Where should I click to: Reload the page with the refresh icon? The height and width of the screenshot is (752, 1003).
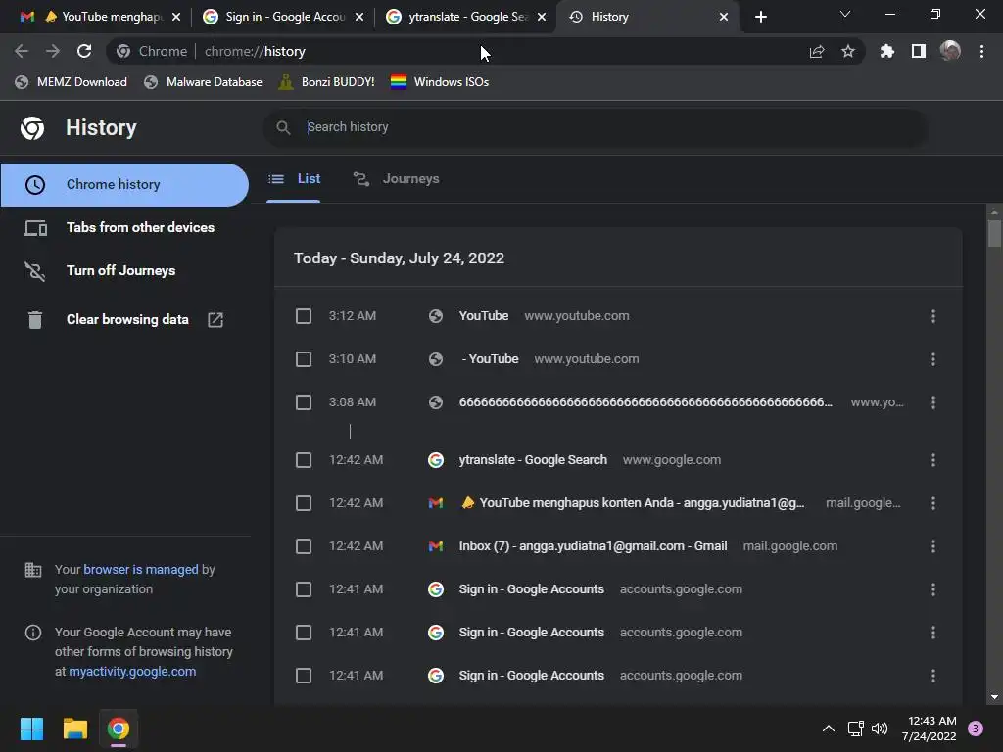84,51
